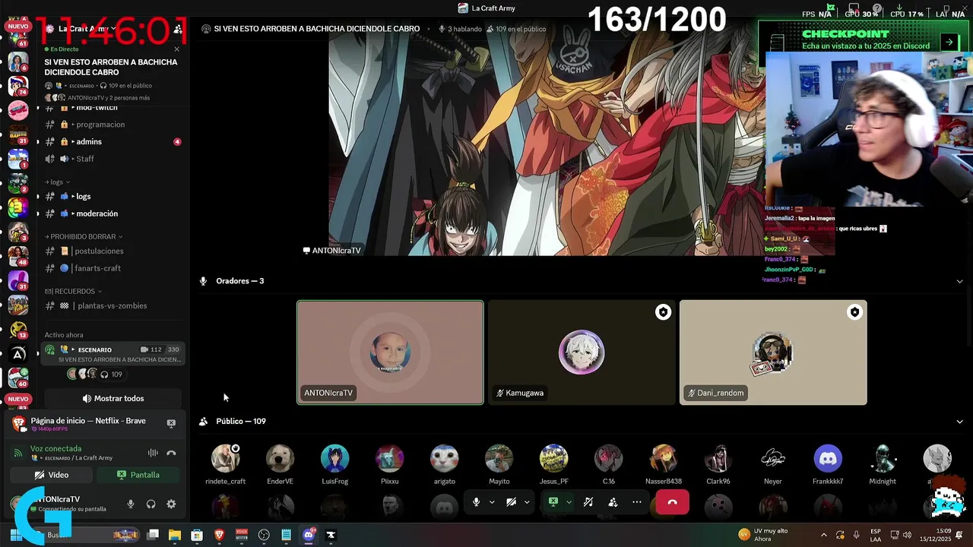Open Discord user settings gear
Viewport: 973px width, 547px height.
point(171,504)
